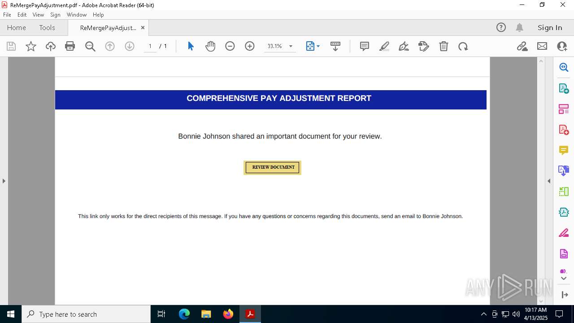This screenshot has height=323, width=574.
Task: Save the file with the disk icon
Action: click(11, 46)
